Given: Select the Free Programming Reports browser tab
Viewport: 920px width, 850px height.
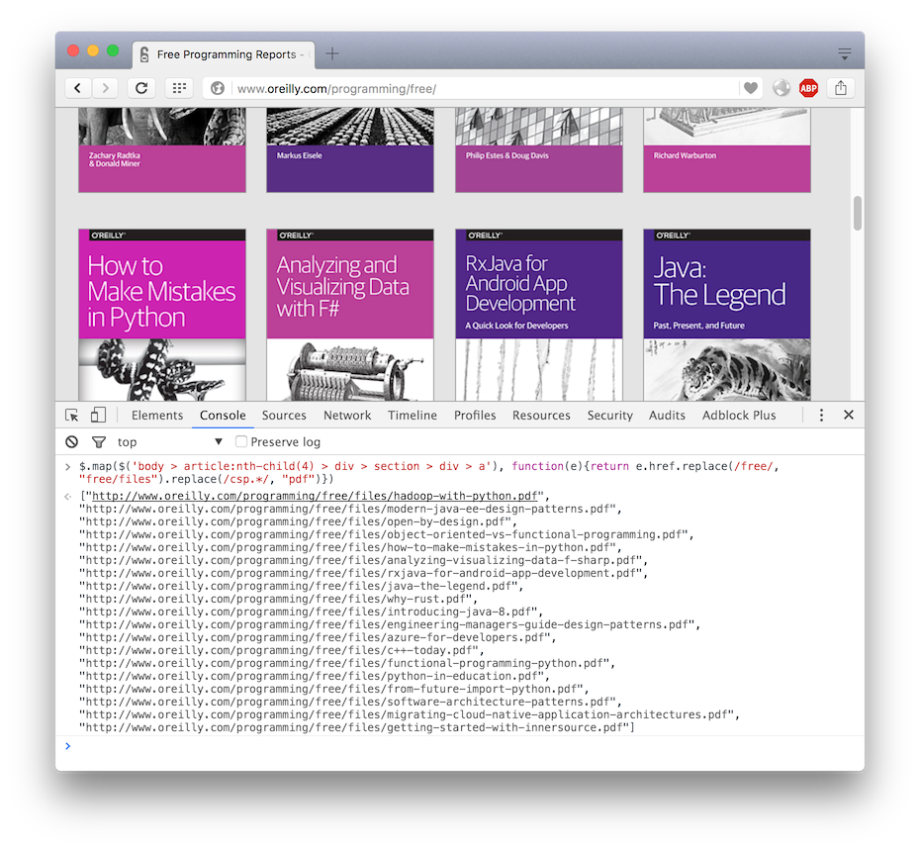Looking at the screenshot, I should (224, 54).
